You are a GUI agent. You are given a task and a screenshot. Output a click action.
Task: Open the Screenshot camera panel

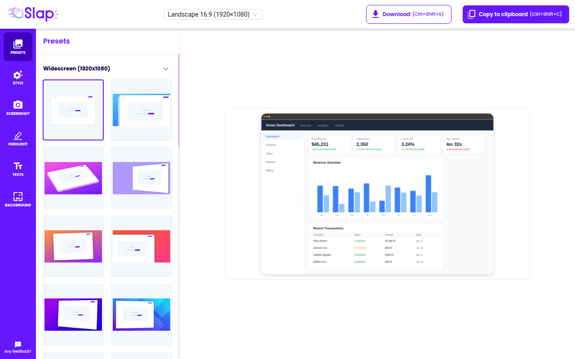click(18, 108)
